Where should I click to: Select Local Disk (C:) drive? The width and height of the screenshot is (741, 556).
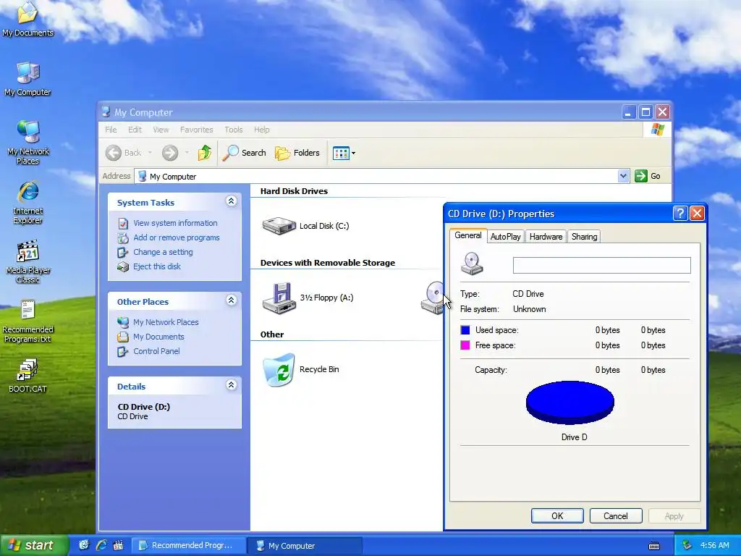pyautogui.click(x=306, y=226)
